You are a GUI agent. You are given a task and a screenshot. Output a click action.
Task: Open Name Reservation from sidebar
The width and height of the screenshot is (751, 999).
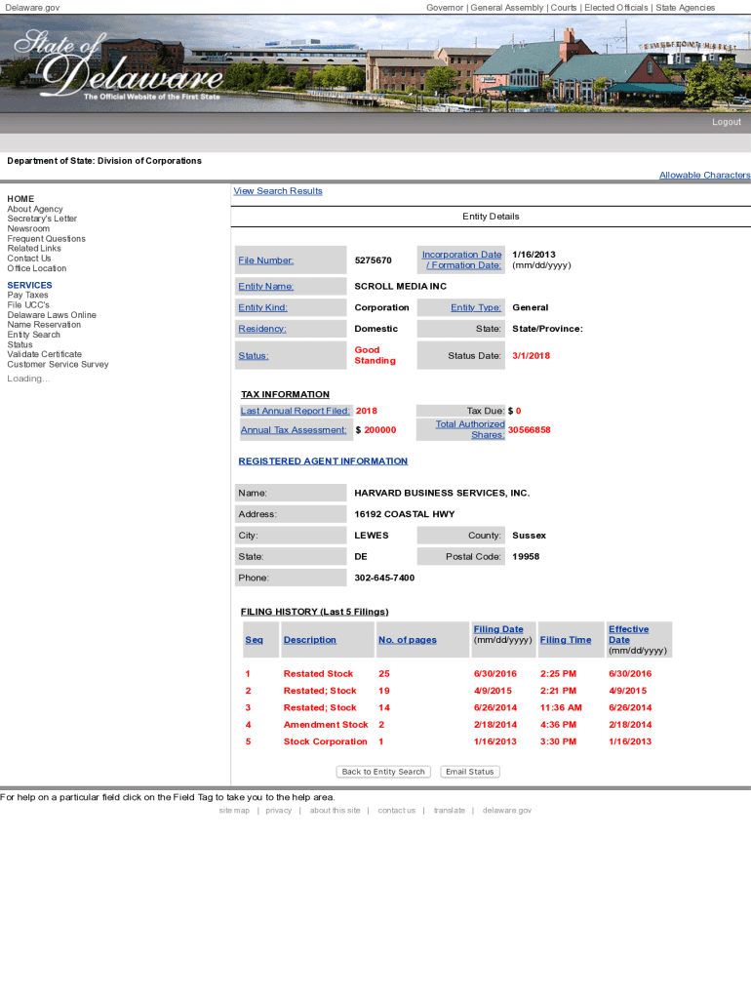pyautogui.click(x=44, y=325)
